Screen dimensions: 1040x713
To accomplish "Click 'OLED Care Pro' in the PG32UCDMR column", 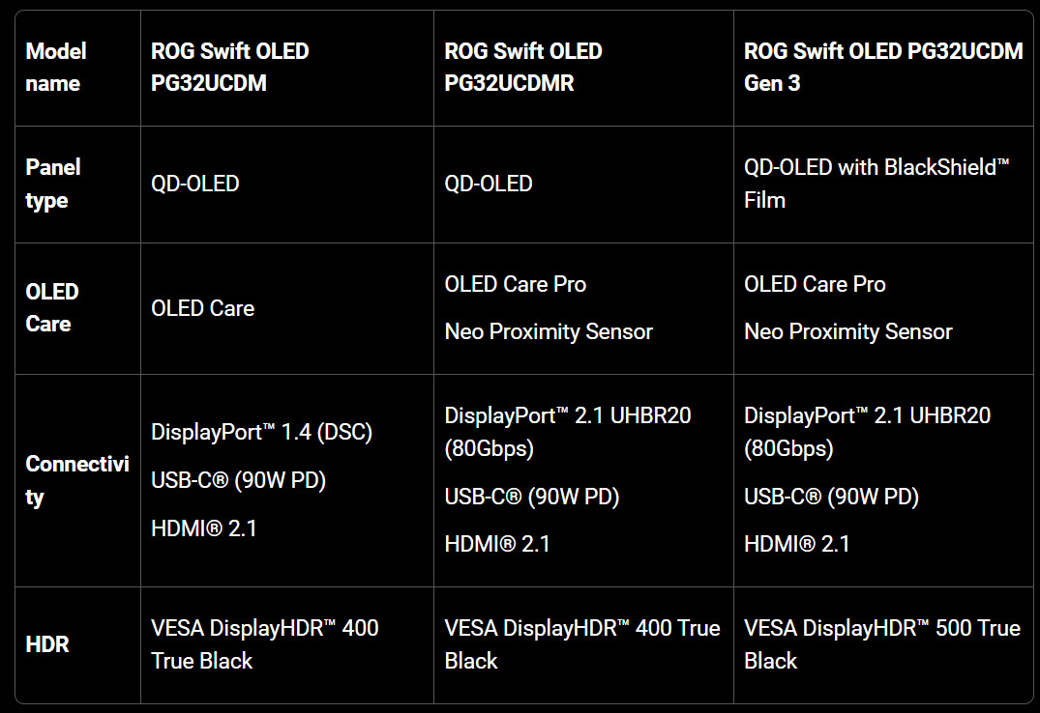I will point(516,284).
